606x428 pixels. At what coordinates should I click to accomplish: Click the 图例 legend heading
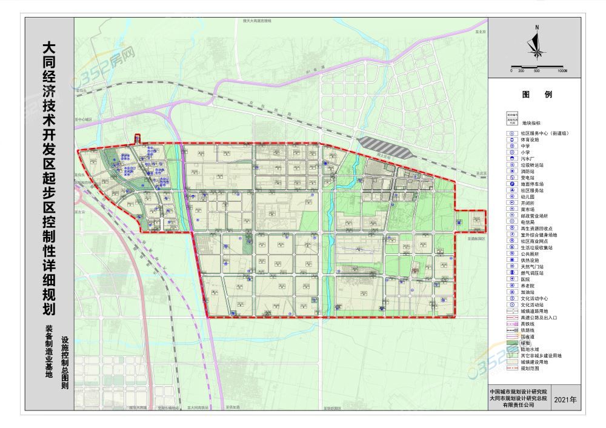535,95
